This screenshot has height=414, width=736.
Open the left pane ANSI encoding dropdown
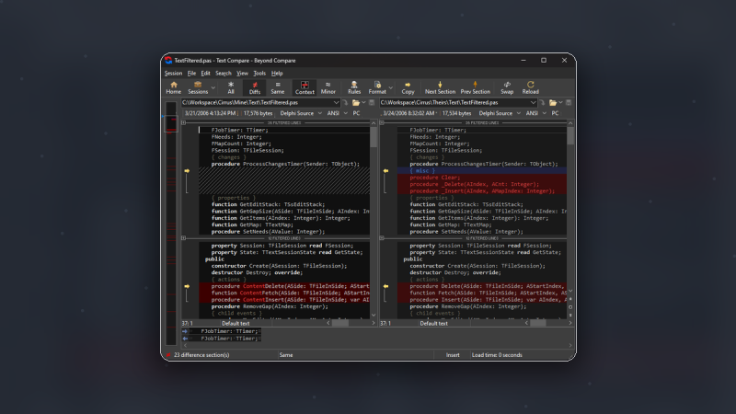[x=337, y=113]
